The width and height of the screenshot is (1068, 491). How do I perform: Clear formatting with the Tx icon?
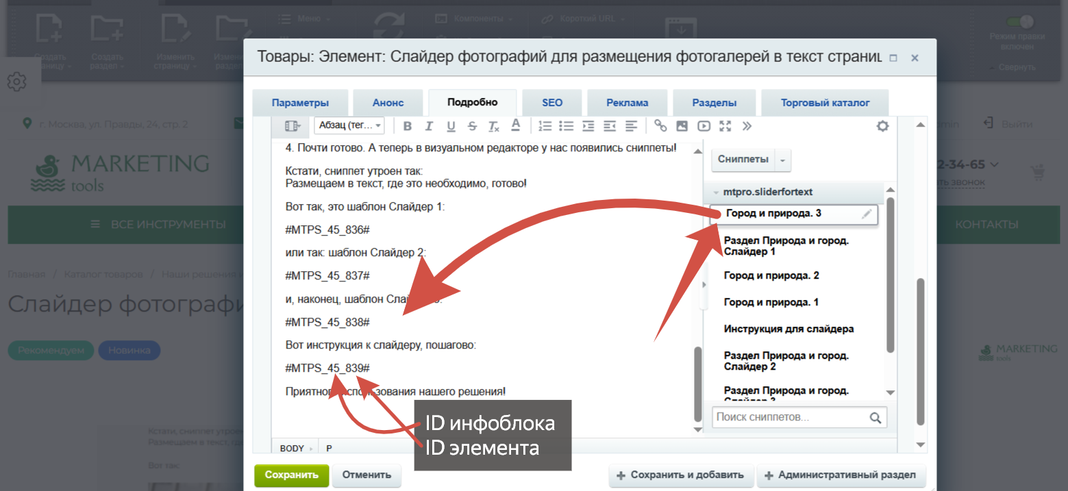495,125
